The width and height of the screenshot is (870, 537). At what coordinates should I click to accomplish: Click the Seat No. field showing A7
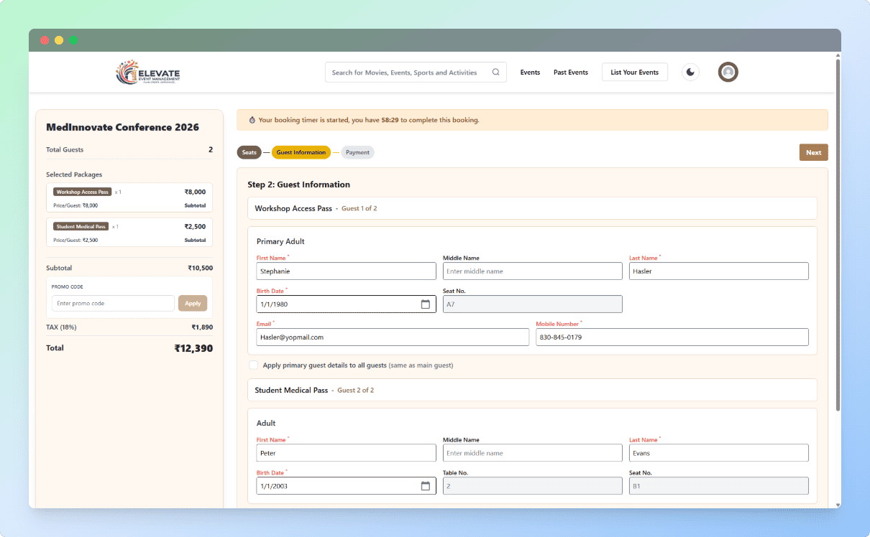(x=532, y=304)
